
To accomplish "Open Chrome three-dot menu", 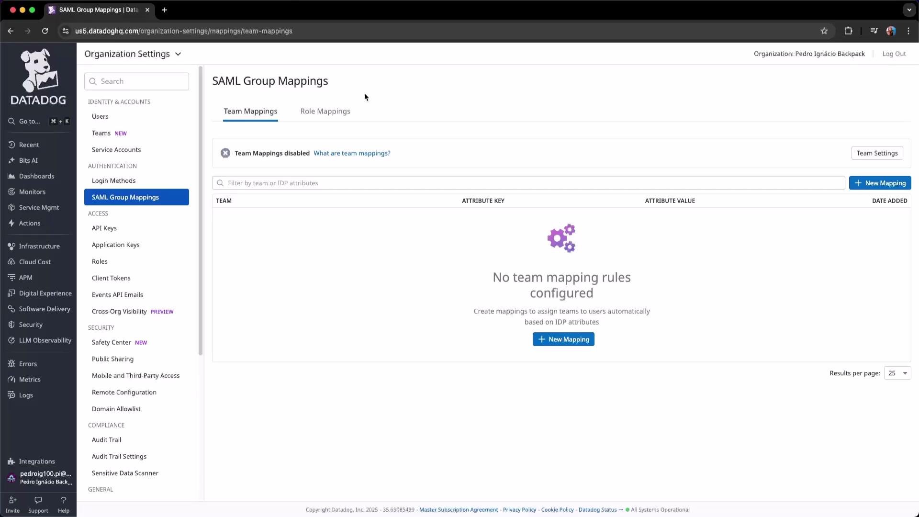I will tap(908, 31).
